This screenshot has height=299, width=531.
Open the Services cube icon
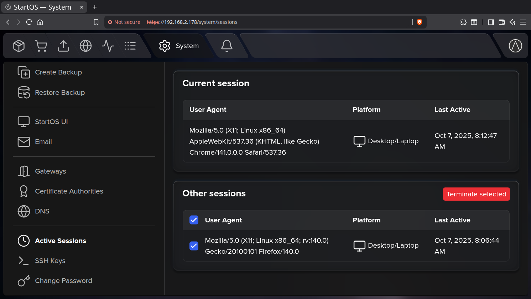click(x=19, y=46)
